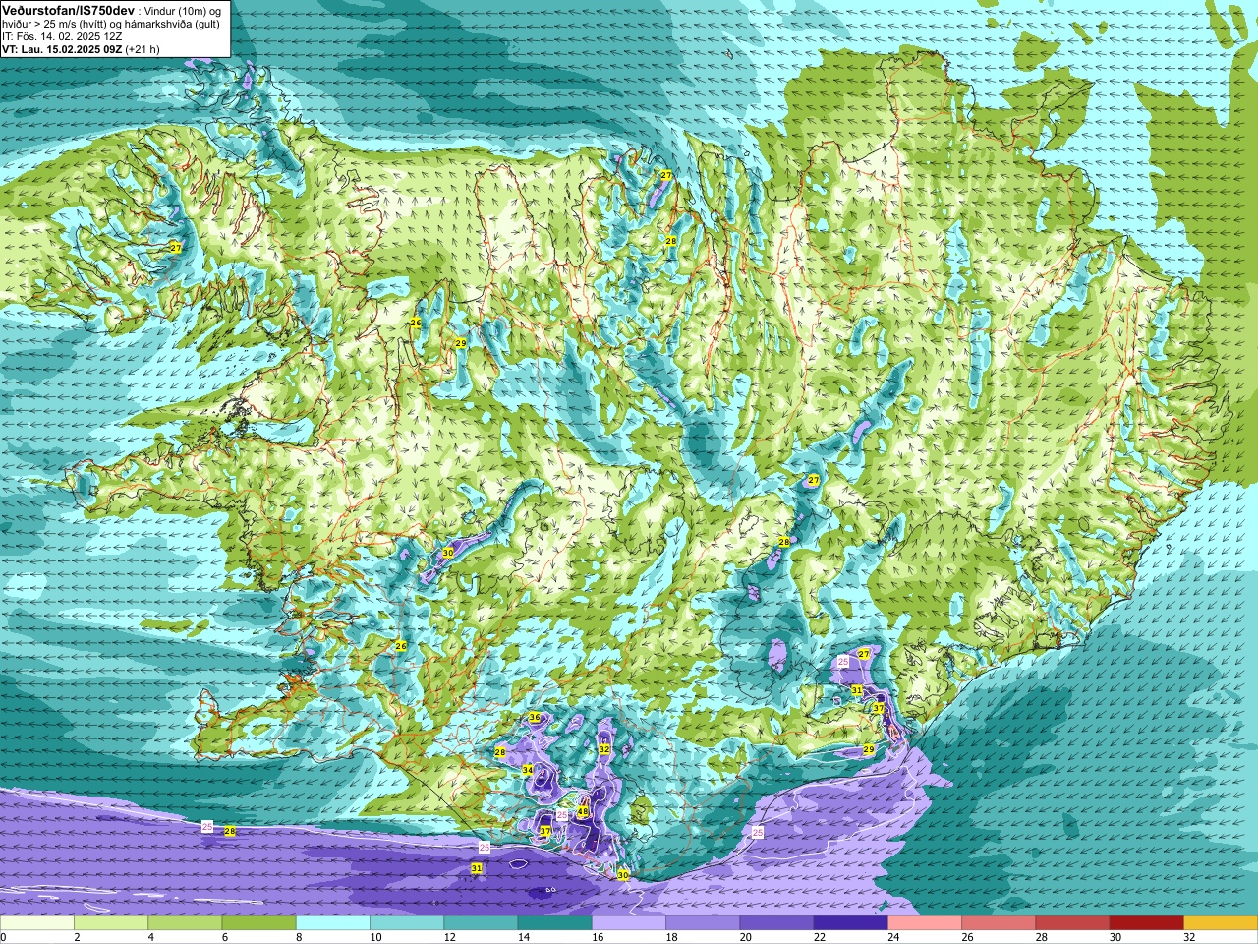Click the yellow gust label '34'
Image resolution: width=1258 pixels, height=944 pixels.
(528, 770)
